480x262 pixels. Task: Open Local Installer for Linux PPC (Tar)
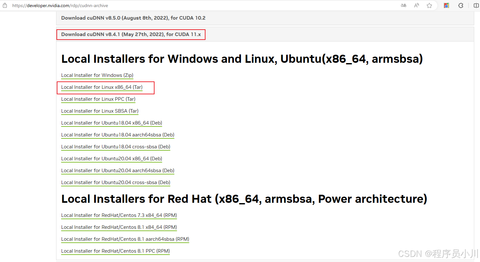coord(98,99)
